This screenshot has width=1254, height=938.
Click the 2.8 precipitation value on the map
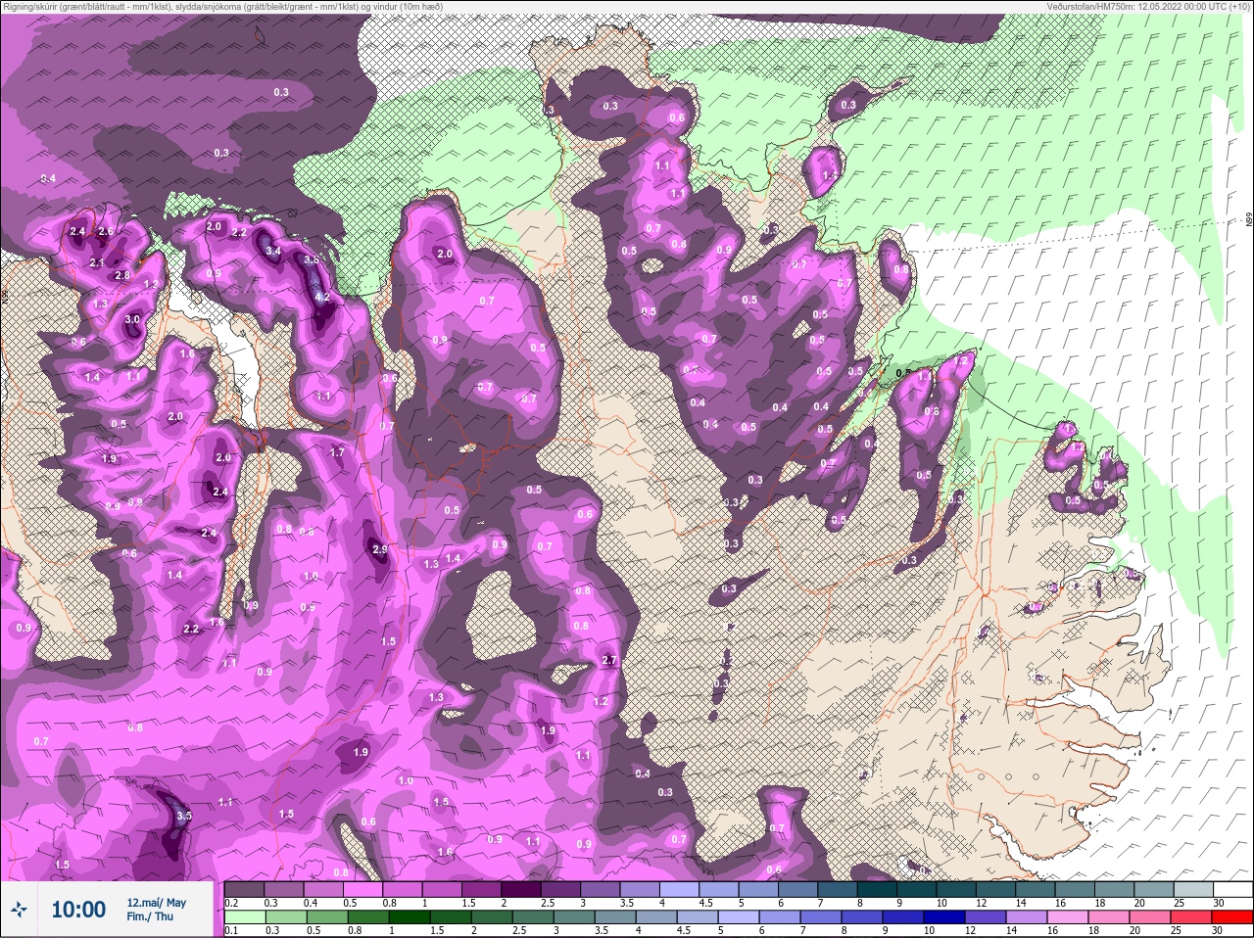[122, 276]
